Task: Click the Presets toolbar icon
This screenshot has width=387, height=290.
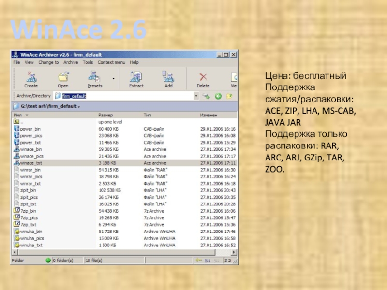Action: click(x=94, y=79)
